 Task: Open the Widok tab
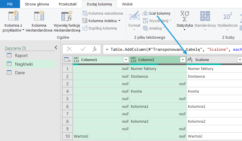coord(127,4)
